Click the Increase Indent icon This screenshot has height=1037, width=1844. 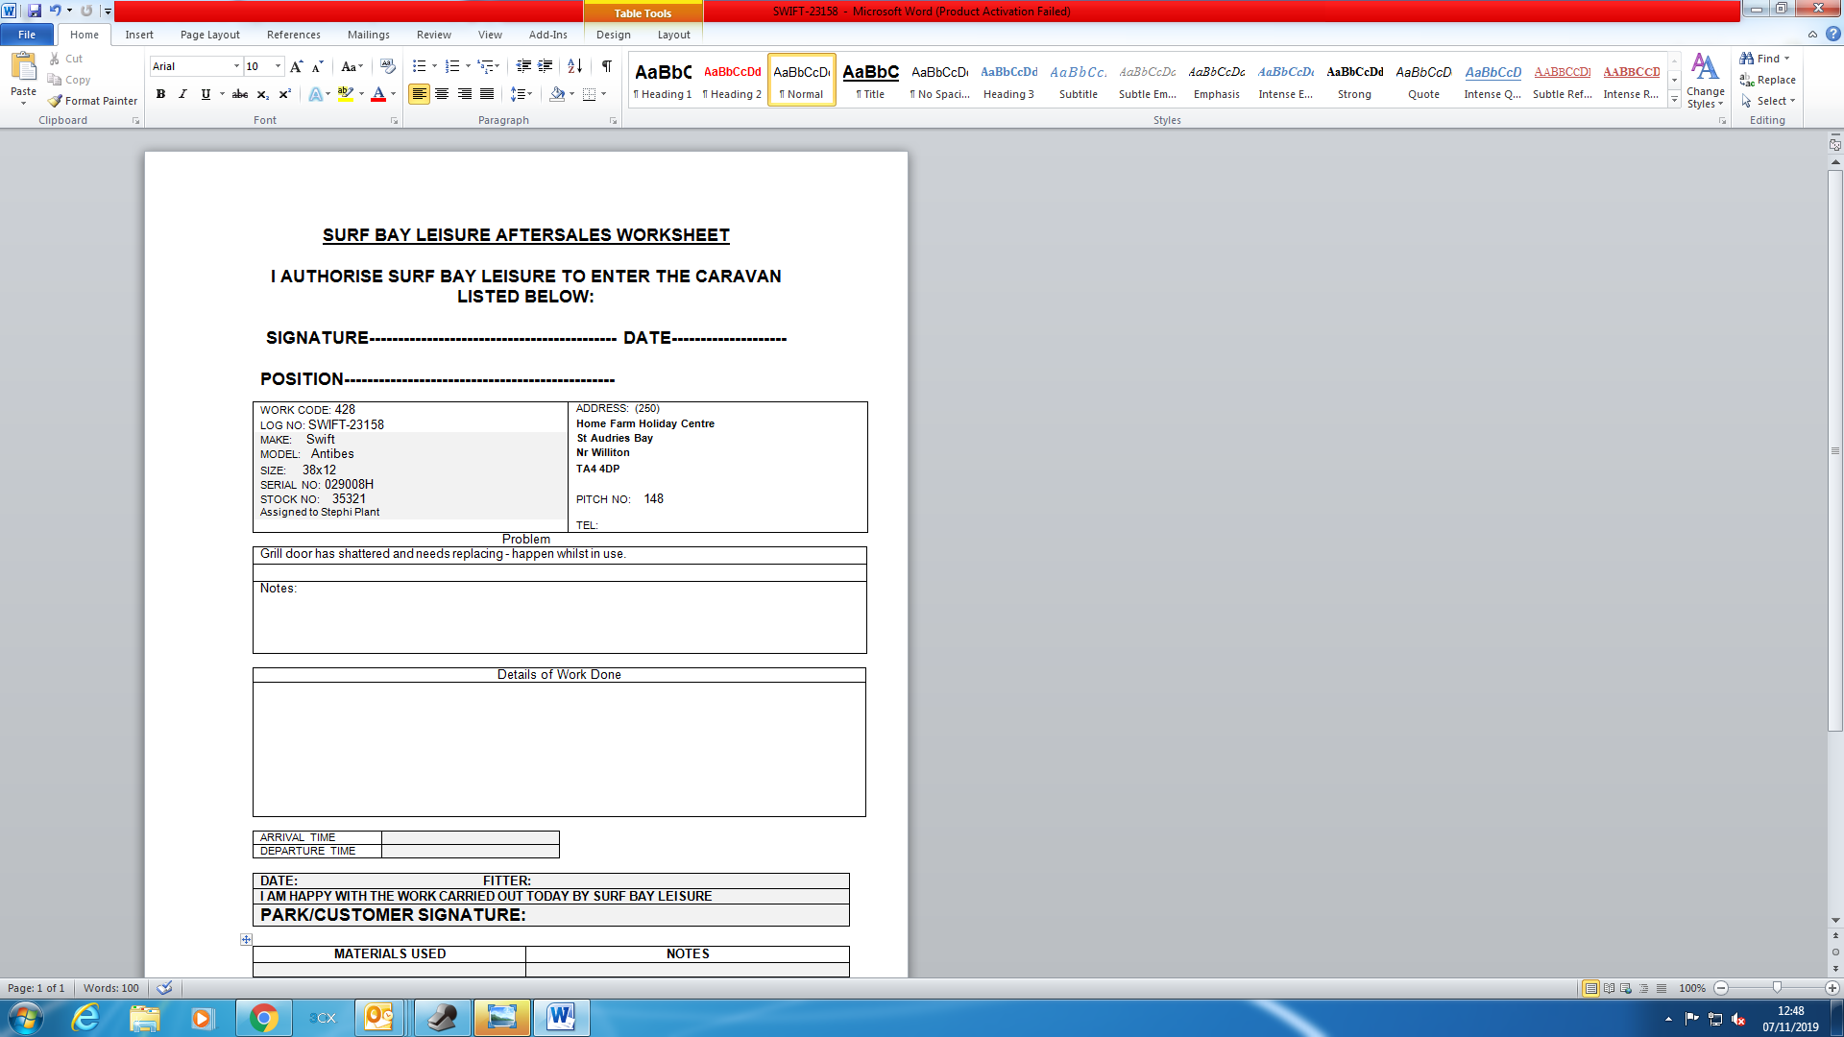(545, 66)
